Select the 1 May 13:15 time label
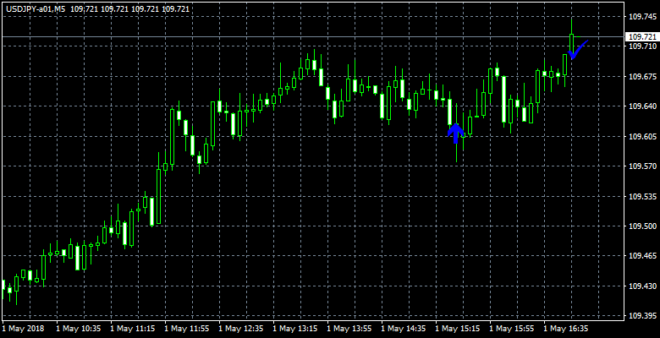 294,328
